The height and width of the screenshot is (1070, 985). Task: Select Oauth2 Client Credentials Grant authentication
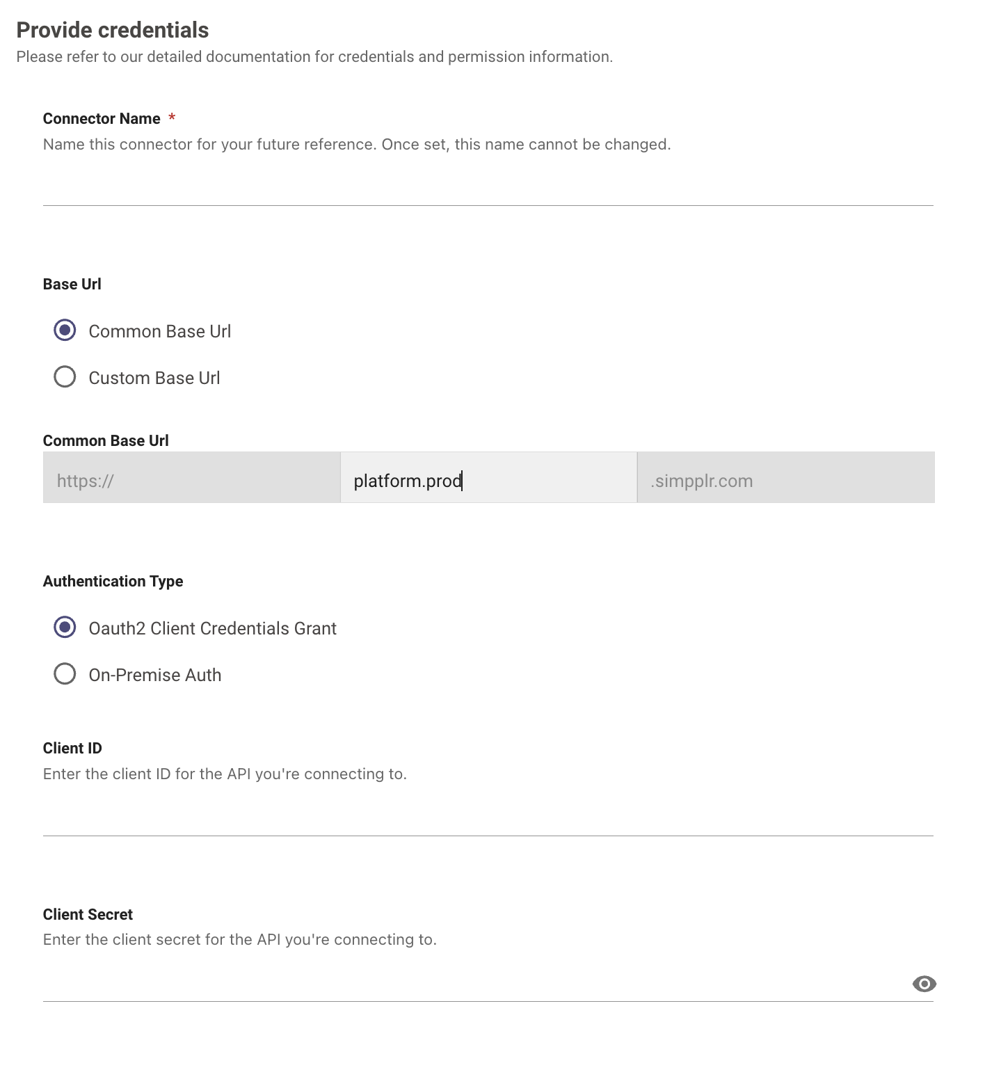click(65, 628)
